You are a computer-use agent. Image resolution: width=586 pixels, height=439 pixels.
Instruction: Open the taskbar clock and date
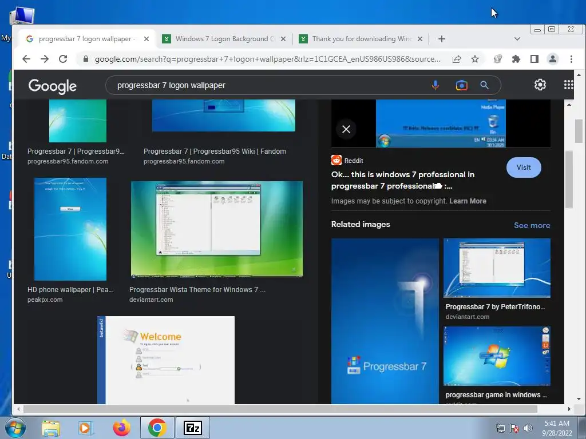[557, 428]
